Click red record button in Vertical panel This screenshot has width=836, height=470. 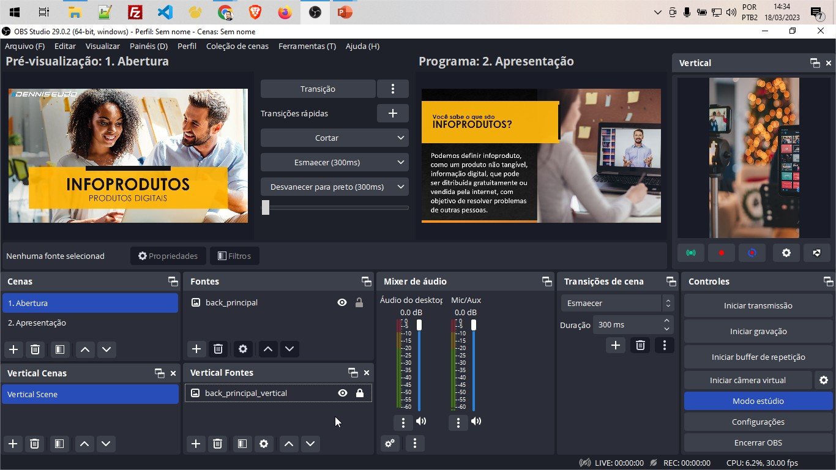point(722,253)
